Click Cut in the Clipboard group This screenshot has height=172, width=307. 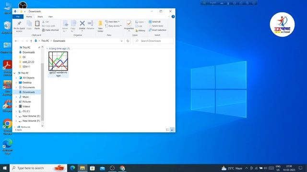46,21
